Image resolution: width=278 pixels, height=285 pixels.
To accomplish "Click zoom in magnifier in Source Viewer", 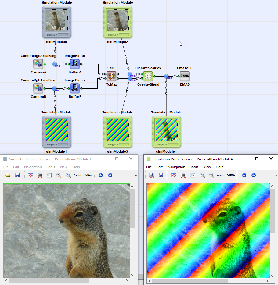I will (59, 175).
